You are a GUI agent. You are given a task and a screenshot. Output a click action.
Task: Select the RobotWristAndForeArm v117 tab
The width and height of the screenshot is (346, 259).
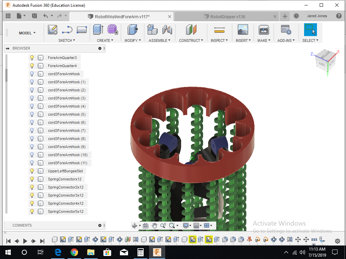122,17
